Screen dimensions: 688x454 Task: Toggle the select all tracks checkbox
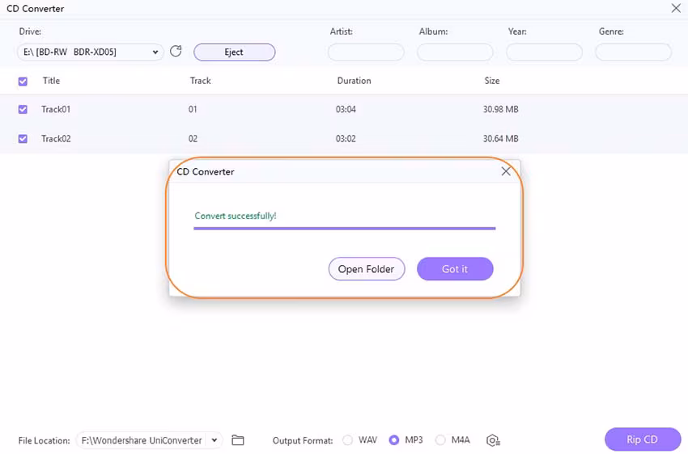23,81
